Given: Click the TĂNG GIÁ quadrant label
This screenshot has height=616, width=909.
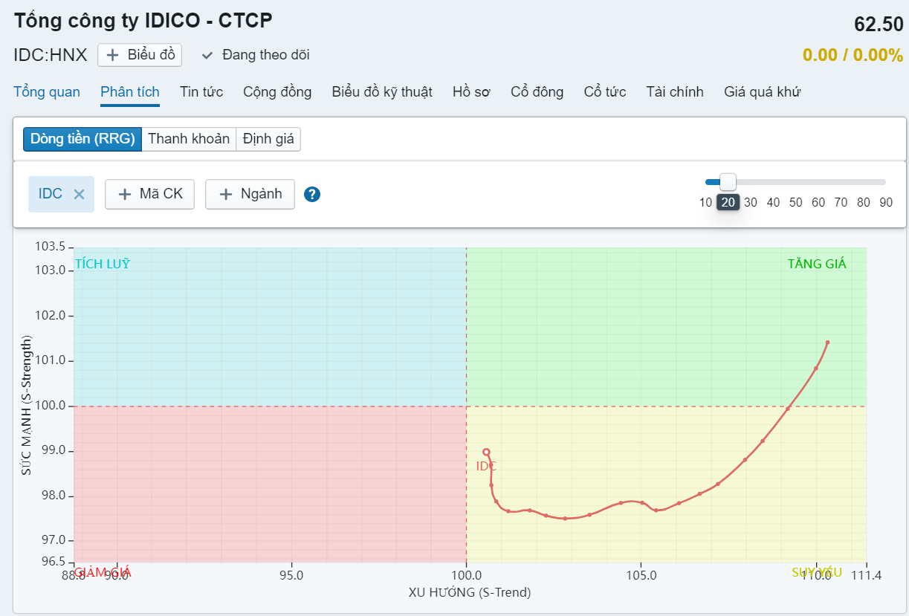Looking at the screenshot, I should 817,264.
